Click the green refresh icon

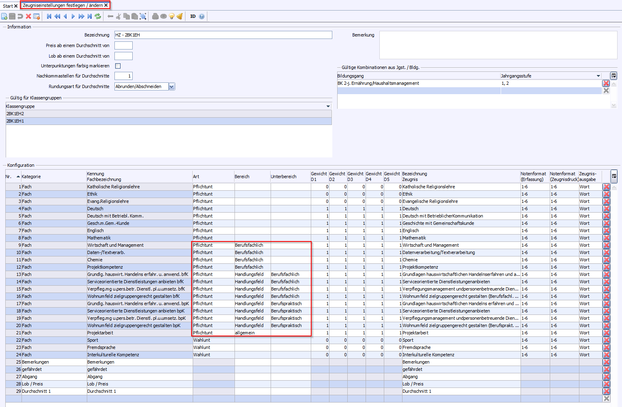pos(98,16)
